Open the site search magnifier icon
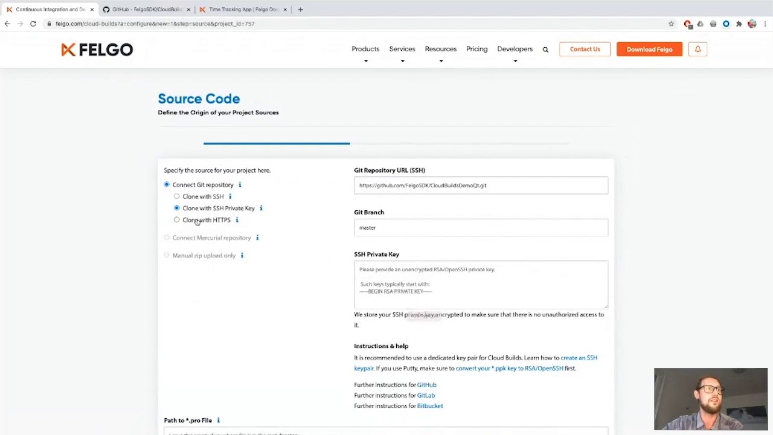Screen dimensions: 773x435 (x=545, y=50)
